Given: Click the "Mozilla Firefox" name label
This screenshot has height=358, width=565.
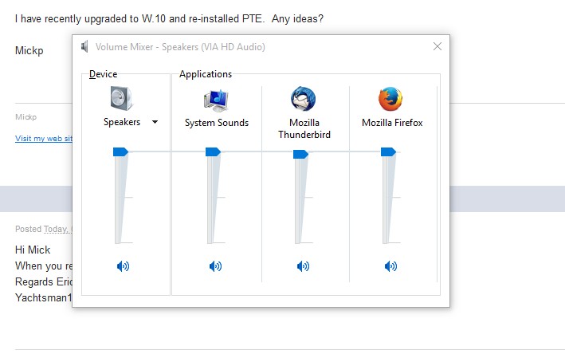Looking at the screenshot, I should click(392, 123).
